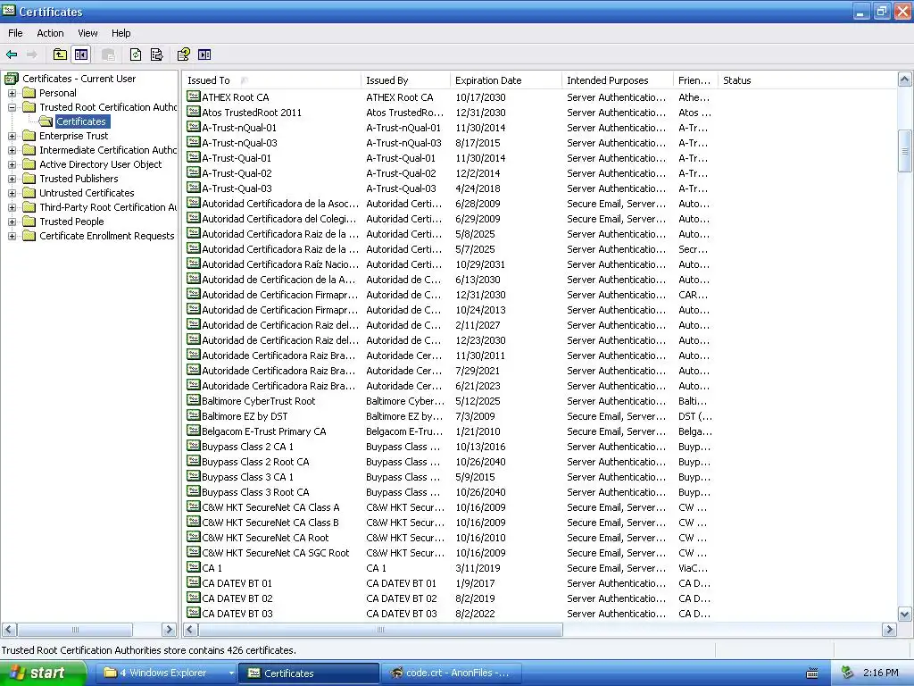Click the Untrusted Certificates folder icon
The height and width of the screenshot is (686, 914).
pos(29,193)
